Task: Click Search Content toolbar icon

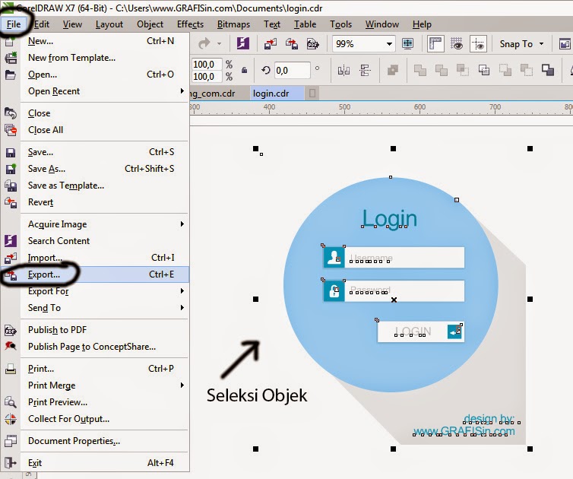Action: [x=243, y=43]
